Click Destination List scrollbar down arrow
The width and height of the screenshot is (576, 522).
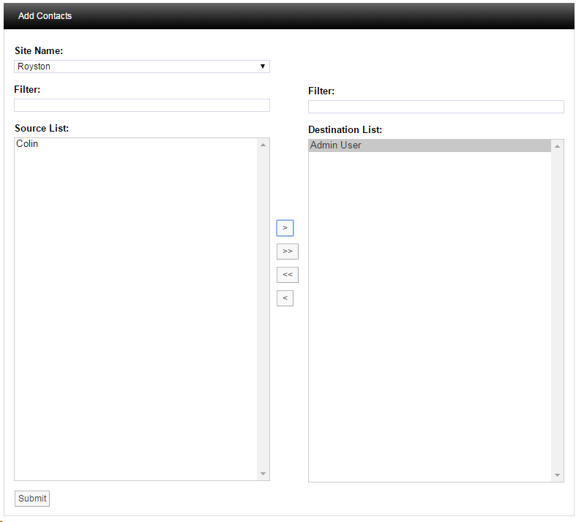[x=558, y=476]
